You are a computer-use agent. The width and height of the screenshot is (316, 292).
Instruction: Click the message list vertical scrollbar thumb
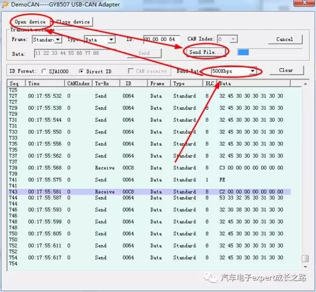[x=306, y=259]
